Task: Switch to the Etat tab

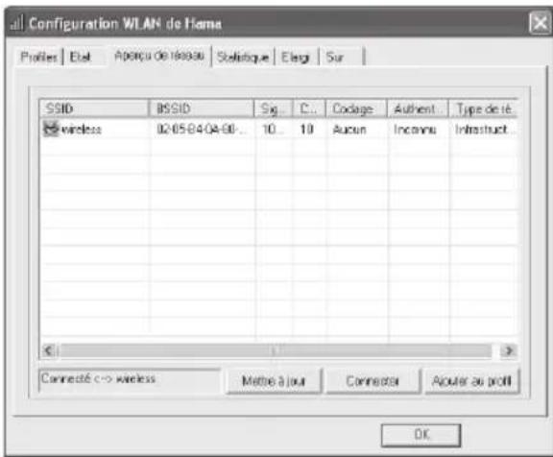Action: [x=81, y=57]
